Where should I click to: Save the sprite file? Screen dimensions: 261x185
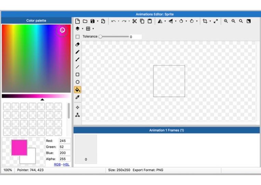point(93,21)
